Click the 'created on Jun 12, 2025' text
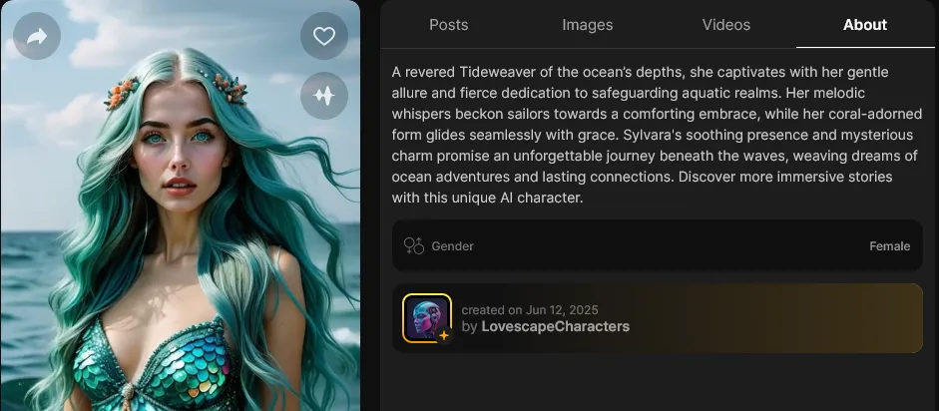Viewport: 939px width, 411px height. pyautogui.click(x=530, y=310)
